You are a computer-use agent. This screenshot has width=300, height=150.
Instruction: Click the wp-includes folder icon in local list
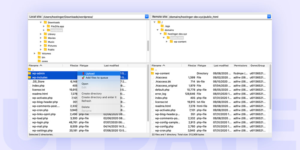click(29, 77)
